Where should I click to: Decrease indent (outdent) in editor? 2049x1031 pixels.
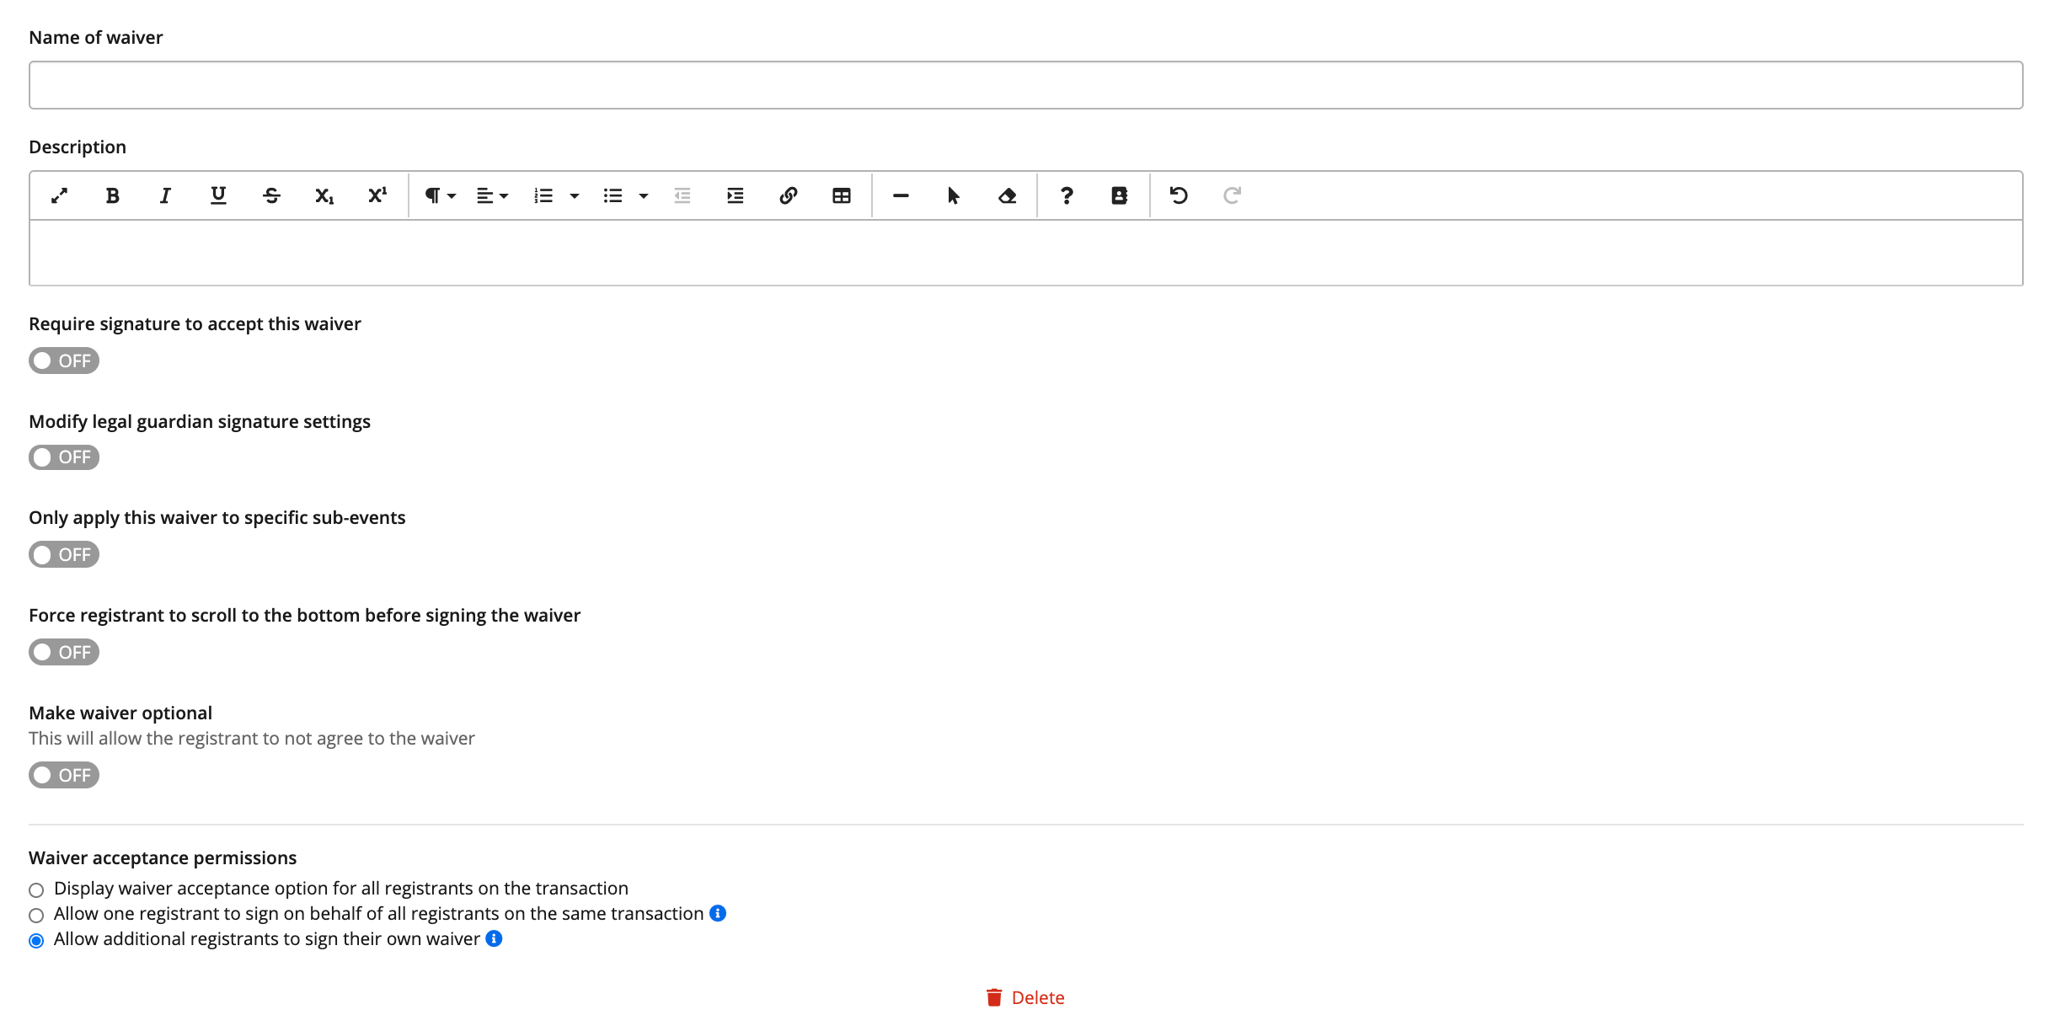(682, 195)
